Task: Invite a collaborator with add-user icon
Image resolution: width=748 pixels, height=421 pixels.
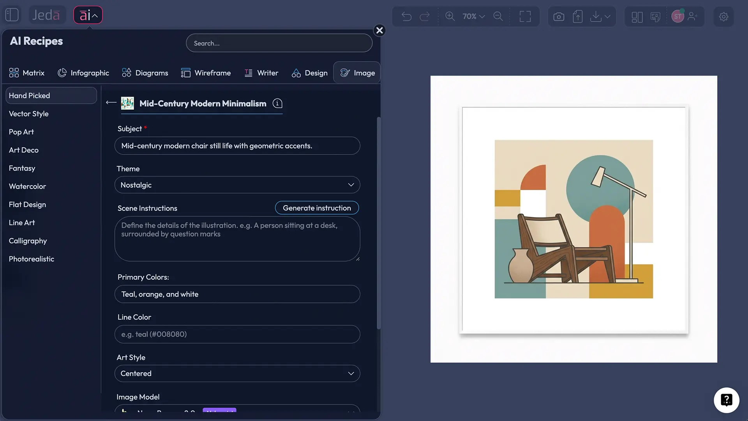Action: [x=693, y=16]
